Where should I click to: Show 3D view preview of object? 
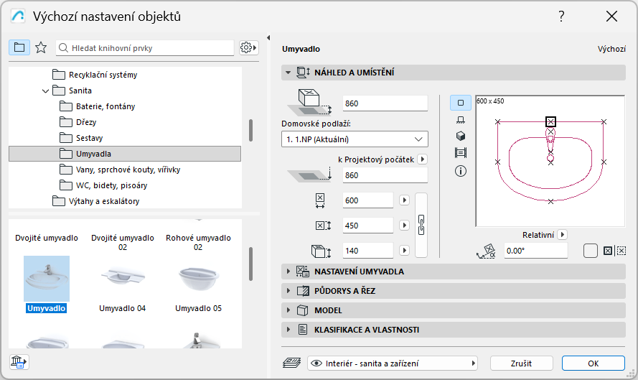coord(461,136)
